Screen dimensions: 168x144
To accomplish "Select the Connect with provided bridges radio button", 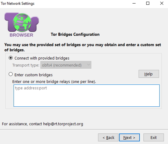I will pos(11,58).
